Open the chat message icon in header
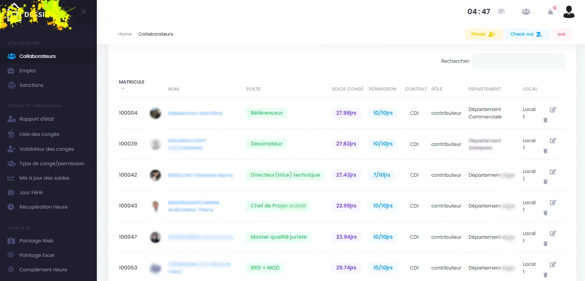Viewport: 585px width, 281px height. point(502,12)
